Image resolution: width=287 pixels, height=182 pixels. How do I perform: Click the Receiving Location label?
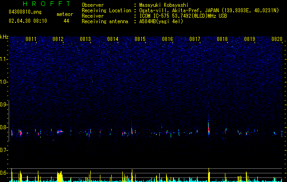point(106,10)
